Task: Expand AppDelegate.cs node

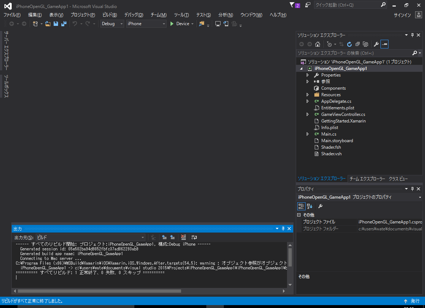Action: click(308, 101)
